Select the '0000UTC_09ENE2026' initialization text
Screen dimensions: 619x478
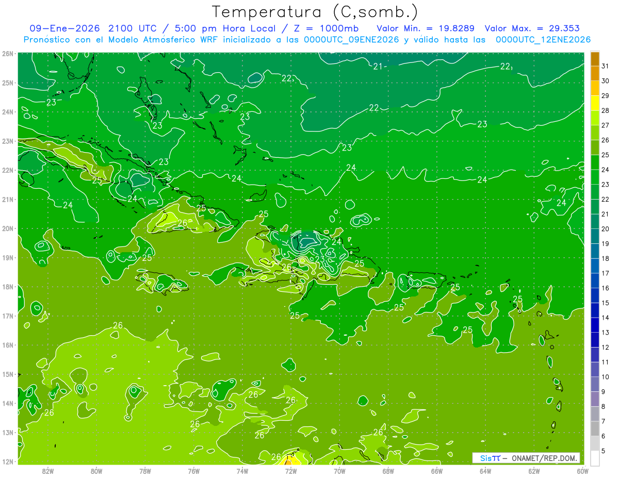[x=351, y=40]
